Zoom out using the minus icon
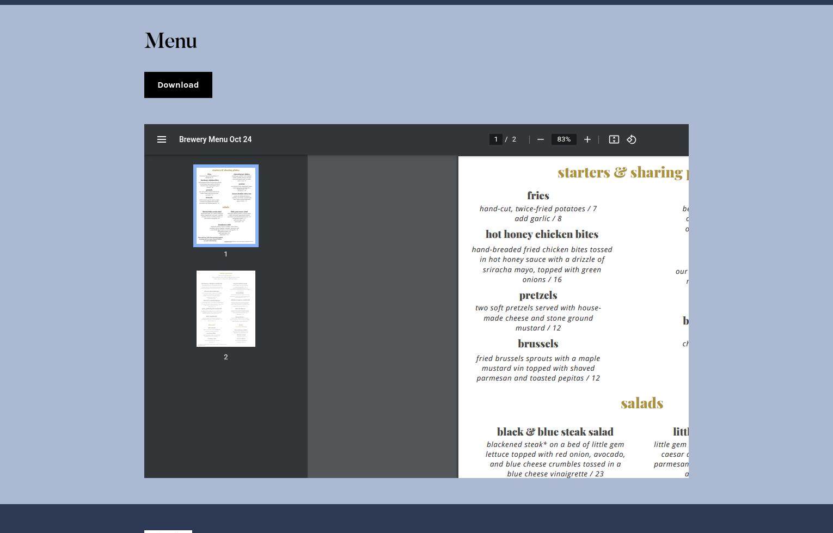The image size is (833, 533). coord(540,139)
